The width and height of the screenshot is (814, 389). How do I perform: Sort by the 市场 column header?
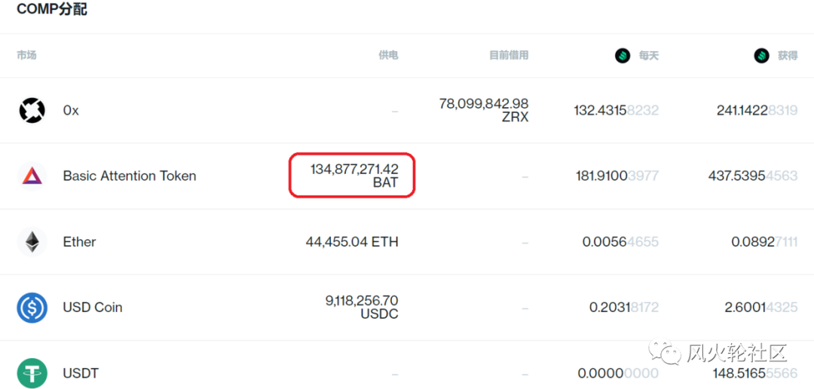click(26, 55)
